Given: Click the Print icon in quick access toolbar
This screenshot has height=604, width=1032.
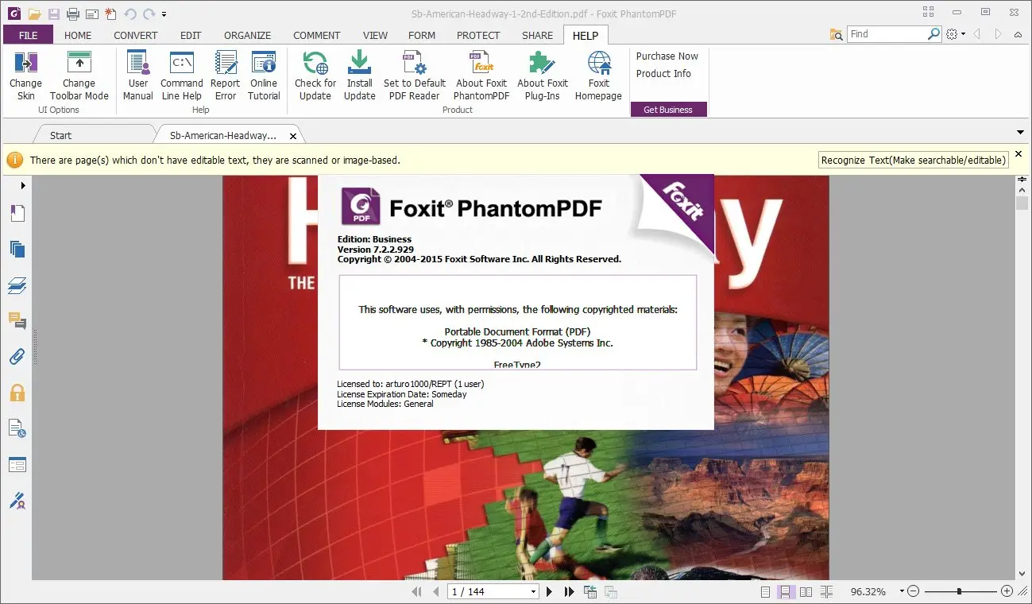Looking at the screenshot, I should [73, 14].
